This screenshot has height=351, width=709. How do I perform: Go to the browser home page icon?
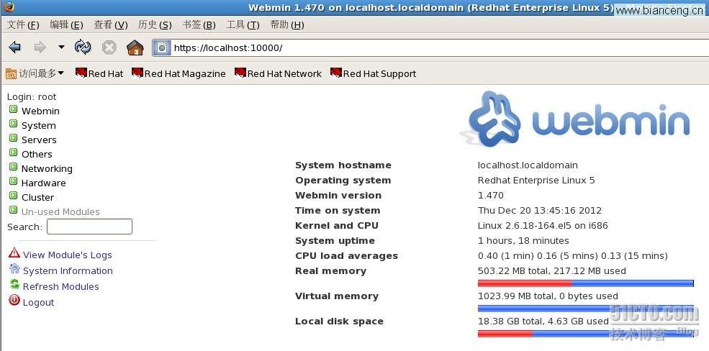[135, 47]
